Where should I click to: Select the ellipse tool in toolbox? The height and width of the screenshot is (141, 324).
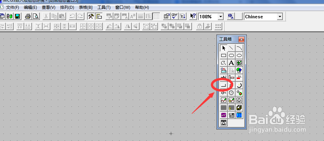pos(239,55)
